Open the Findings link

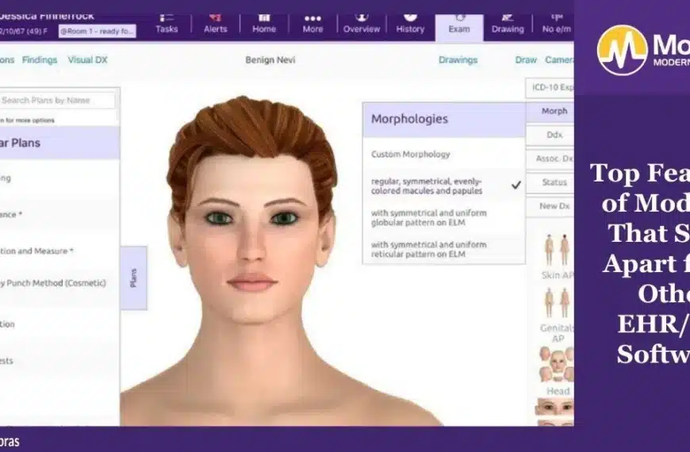click(40, 59)
